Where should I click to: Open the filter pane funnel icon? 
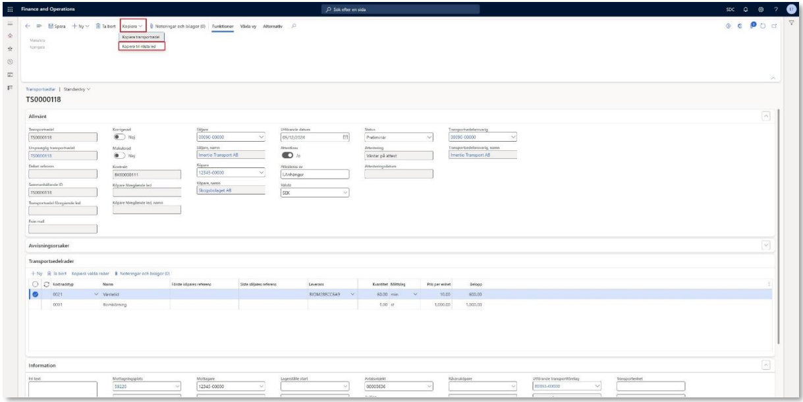tap(792, 26)
